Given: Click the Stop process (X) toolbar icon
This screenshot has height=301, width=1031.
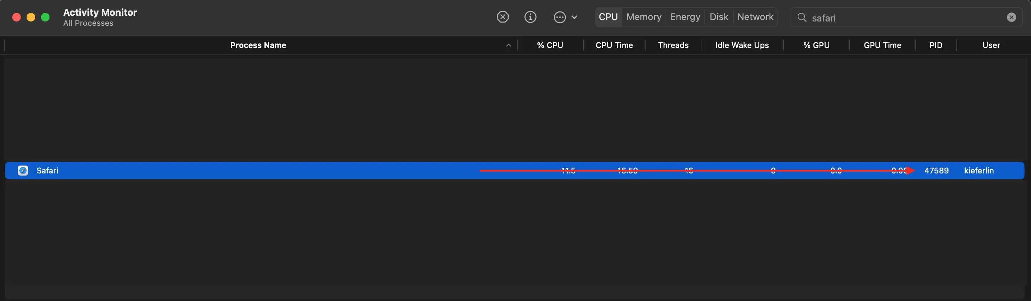Looking at the screenshot, I should [x=503, y=17].
